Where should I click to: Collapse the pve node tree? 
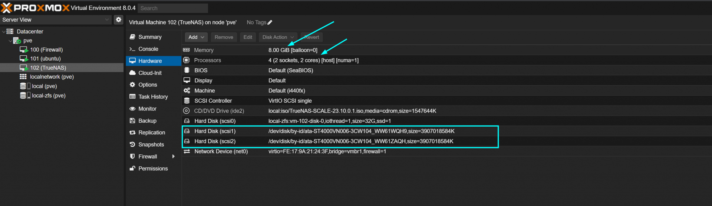(x=10, y=41)
